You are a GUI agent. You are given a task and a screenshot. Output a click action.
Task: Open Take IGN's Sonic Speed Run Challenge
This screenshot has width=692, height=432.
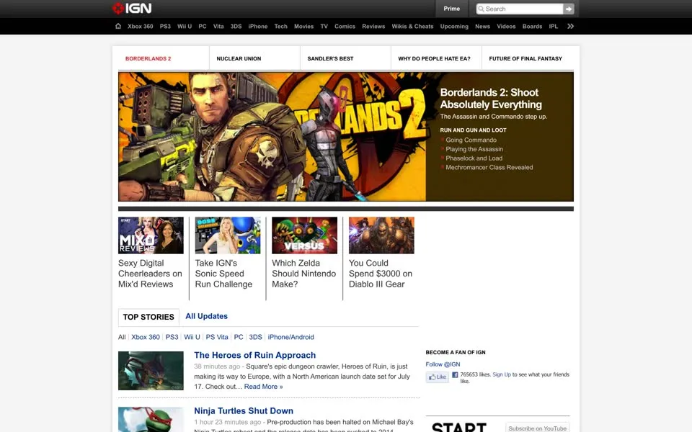click(x=223, y=274)
